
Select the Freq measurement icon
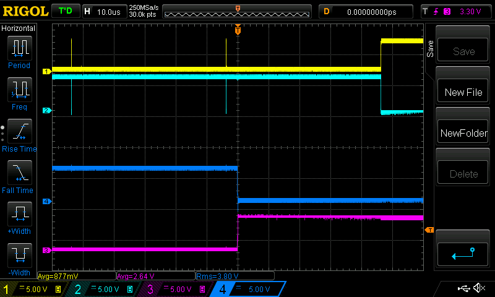tap(19, 90)
